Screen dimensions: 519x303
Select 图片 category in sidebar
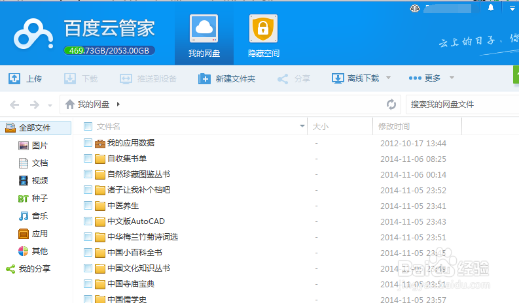pos(33,146)
